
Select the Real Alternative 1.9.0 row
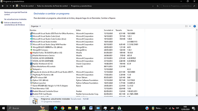coord(87,88)
